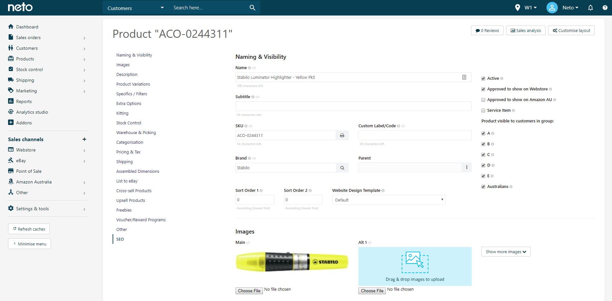Jump to Product Variations section

[x=133, y=84]
